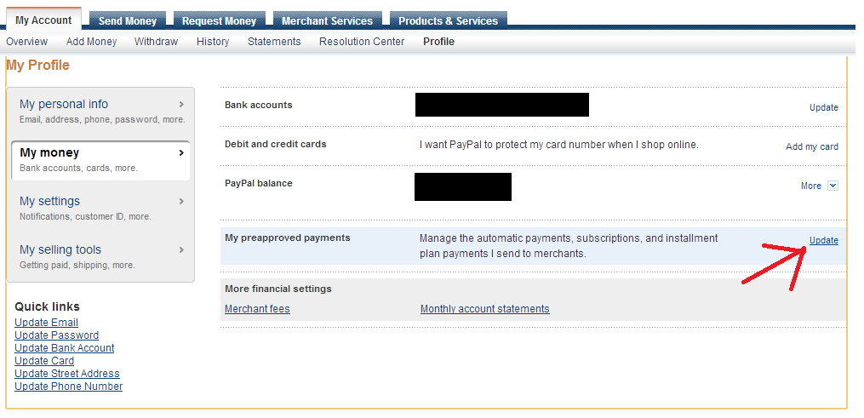The width and height of the screenshot is (864, 418).
Task: Click the Update Password quick link
Action: pyautogui.click(x=56, y=335)
